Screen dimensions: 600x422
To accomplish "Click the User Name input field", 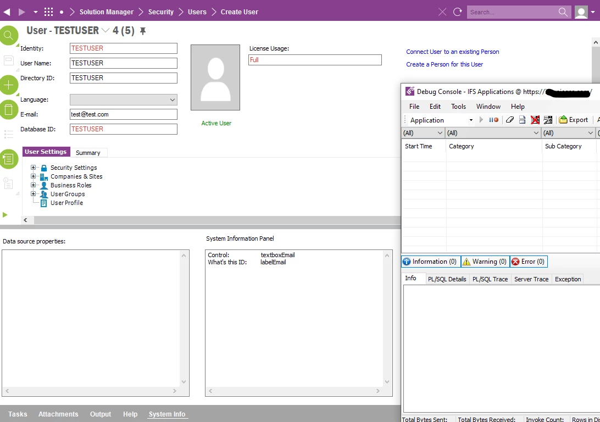I will pyautogui.click(x=124, y=63).
